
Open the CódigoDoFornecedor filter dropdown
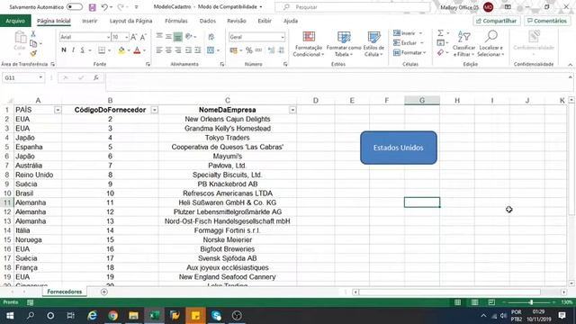(155, 110)
